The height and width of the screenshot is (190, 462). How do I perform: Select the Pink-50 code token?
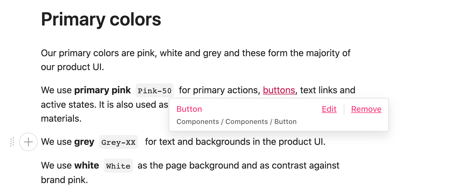click(155, 90)
